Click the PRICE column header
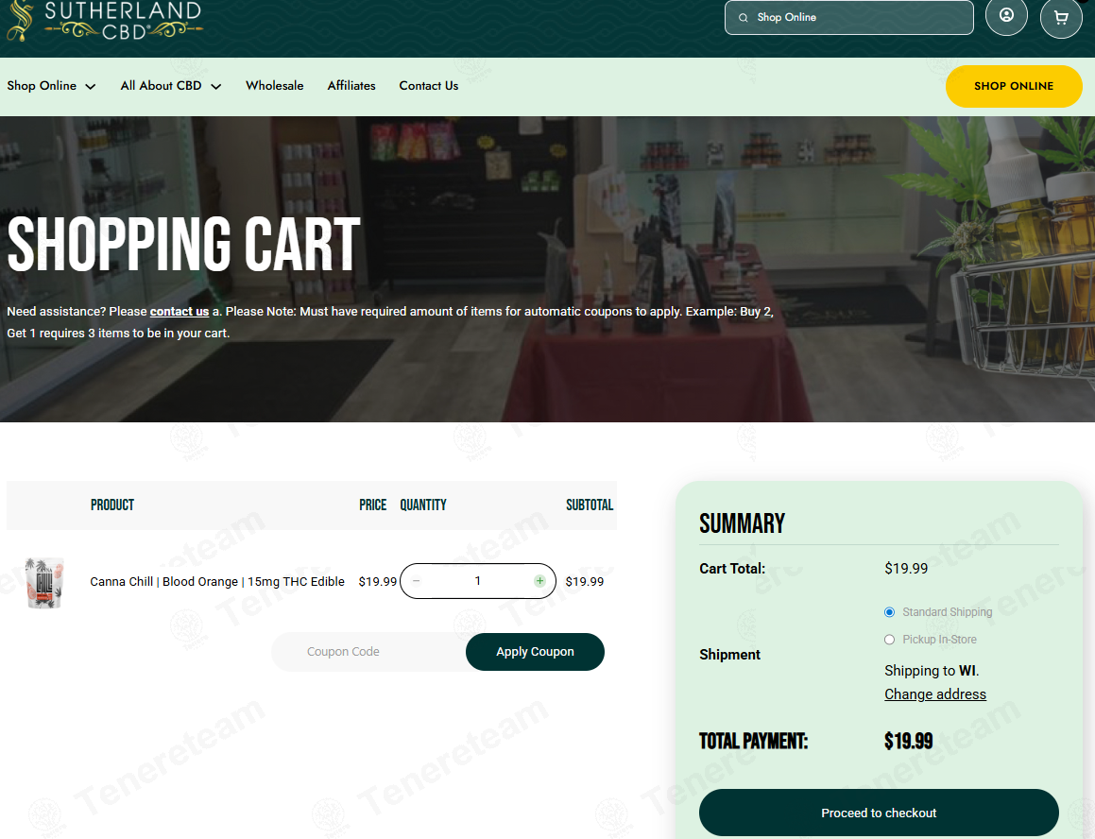 373,505
